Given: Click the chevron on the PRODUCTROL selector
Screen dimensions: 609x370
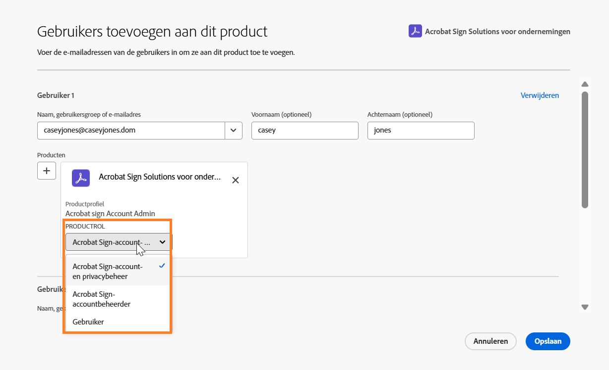Looking at the screenshot, I should point(162,242).
